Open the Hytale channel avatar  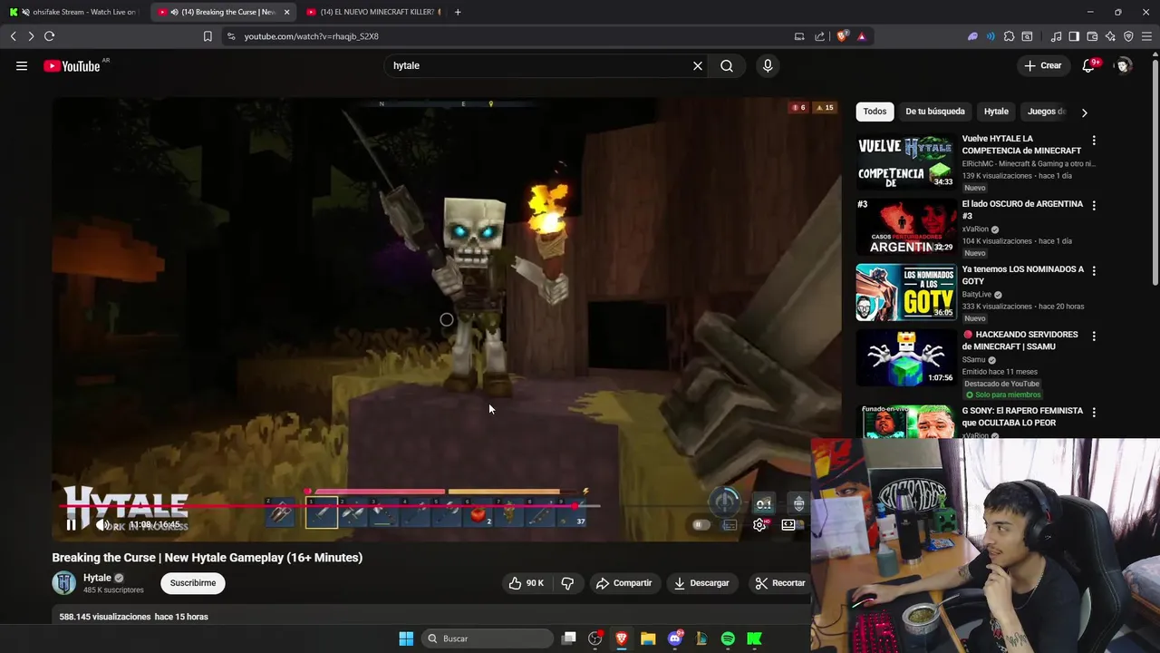coord(64,583)
